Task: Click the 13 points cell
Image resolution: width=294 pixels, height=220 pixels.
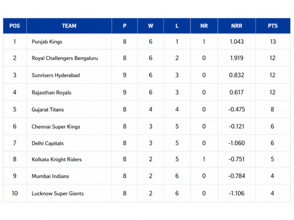Action: (x=273, y=42)
